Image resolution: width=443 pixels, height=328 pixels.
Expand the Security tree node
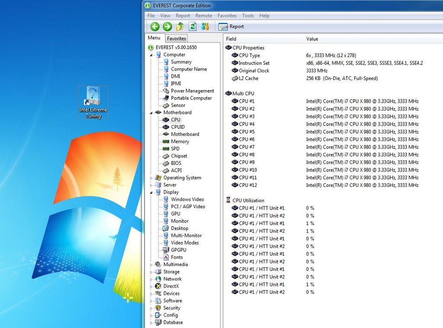151,308
